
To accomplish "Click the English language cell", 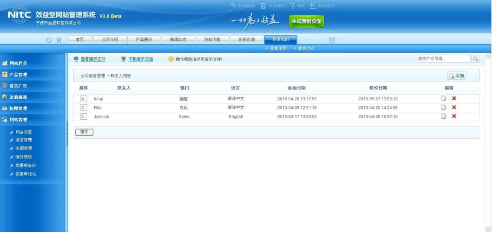I will point(236,116).
